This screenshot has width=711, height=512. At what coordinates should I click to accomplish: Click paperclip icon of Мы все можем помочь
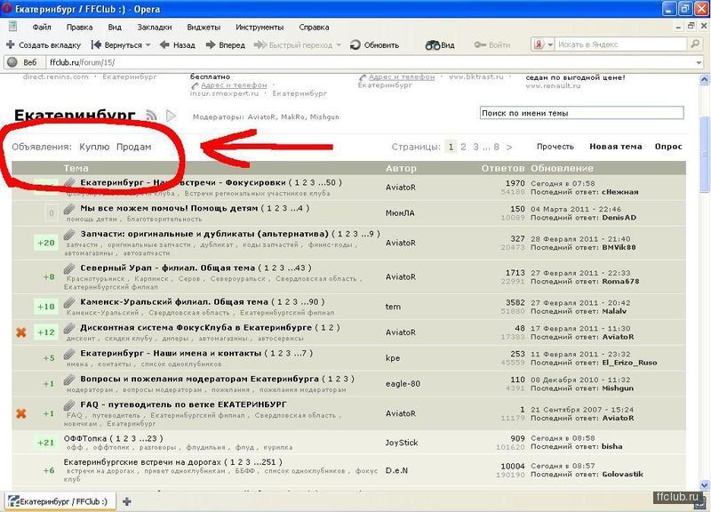(69, 209)
